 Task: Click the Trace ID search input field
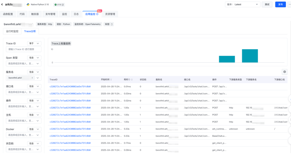(24, 49)
